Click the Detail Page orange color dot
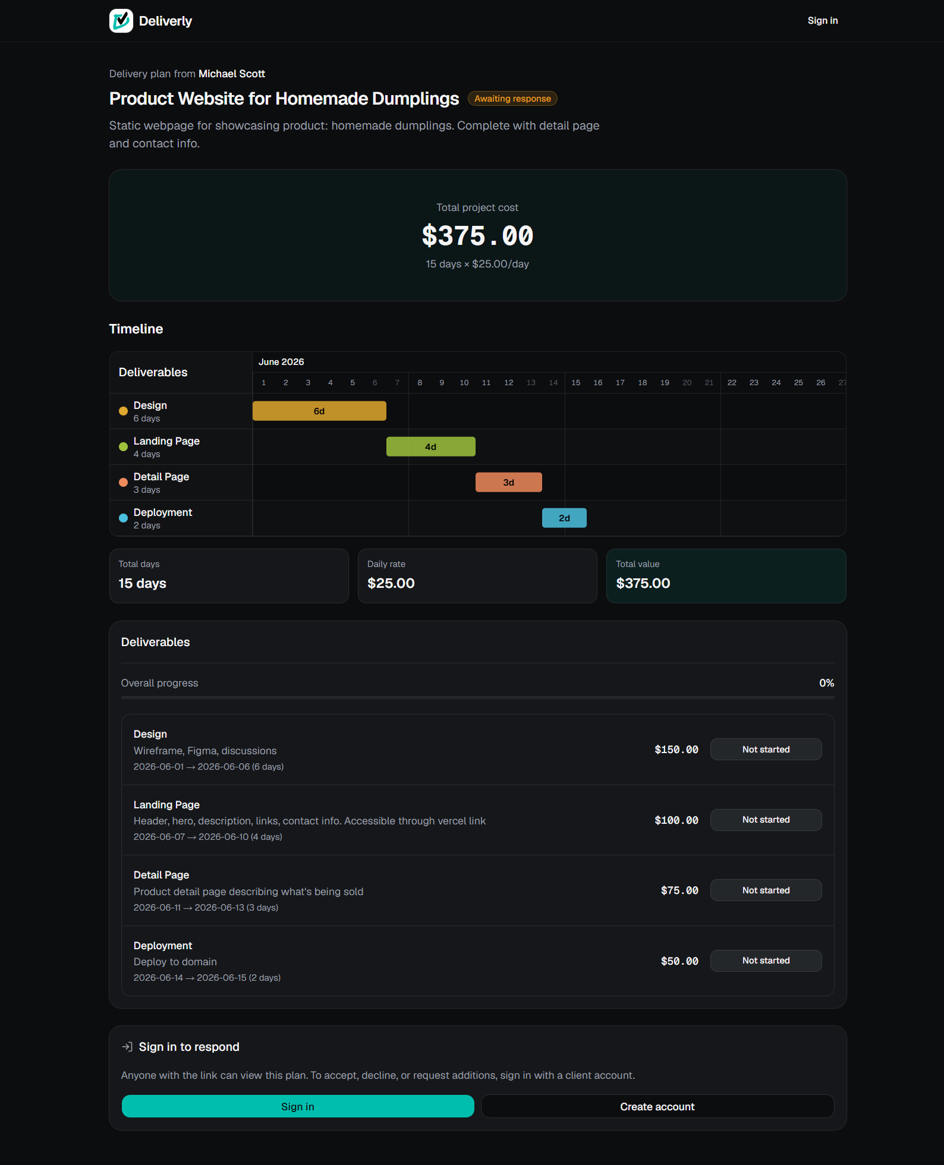This screenshot has width=944, height=1165. click(123, 483)
